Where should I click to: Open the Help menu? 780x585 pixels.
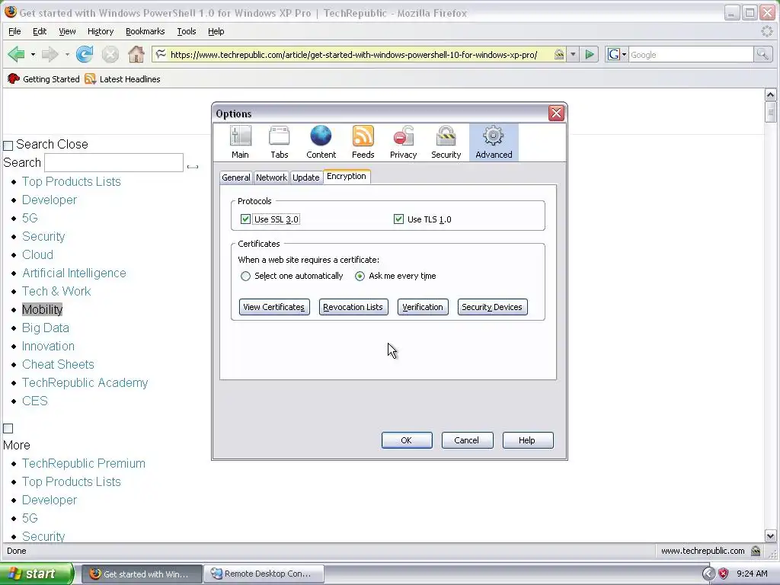(x=216, y=31)
